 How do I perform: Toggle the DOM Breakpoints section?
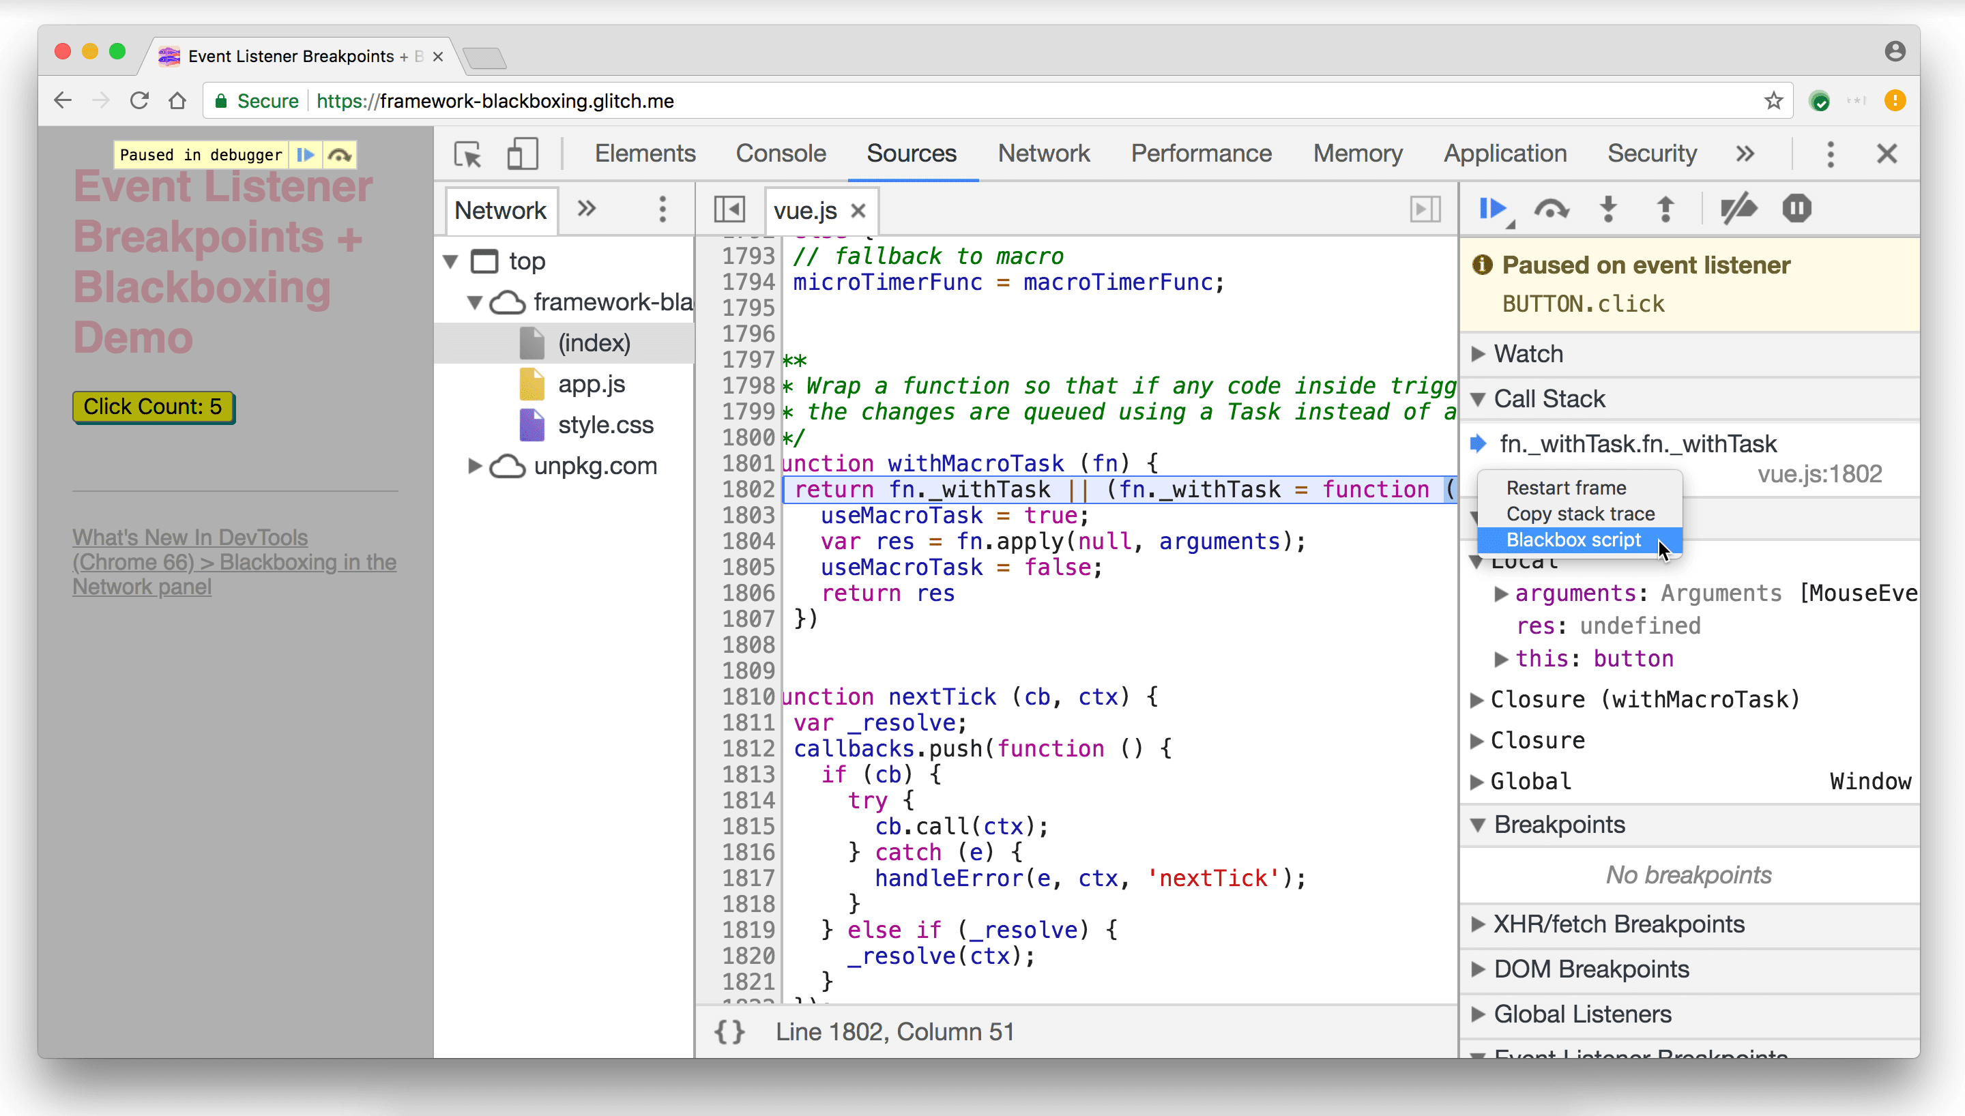pos(1591,969)
